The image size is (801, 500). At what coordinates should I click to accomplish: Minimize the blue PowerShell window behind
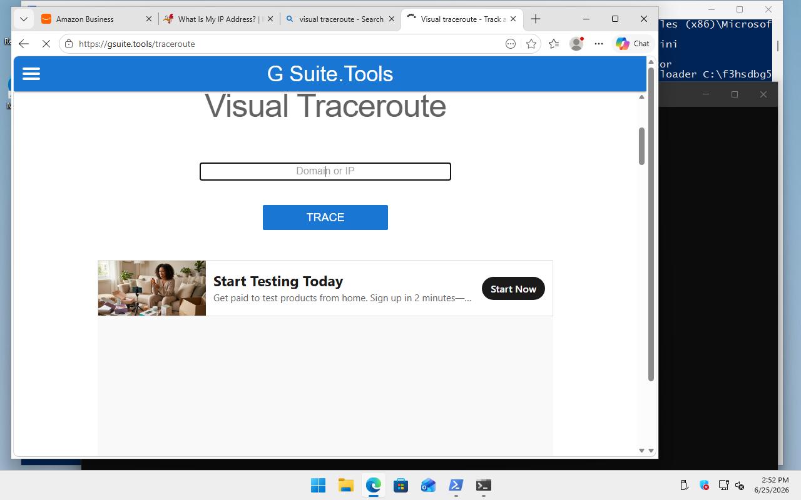point(712,9)
